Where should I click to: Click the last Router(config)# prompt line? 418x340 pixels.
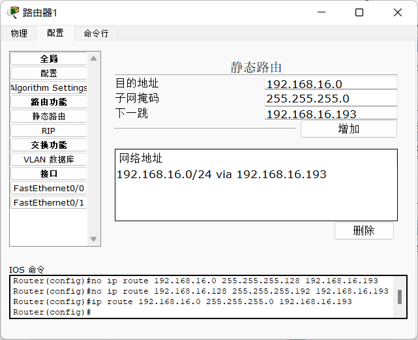[52, 312]
